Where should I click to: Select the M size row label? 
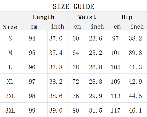[10, 53]
